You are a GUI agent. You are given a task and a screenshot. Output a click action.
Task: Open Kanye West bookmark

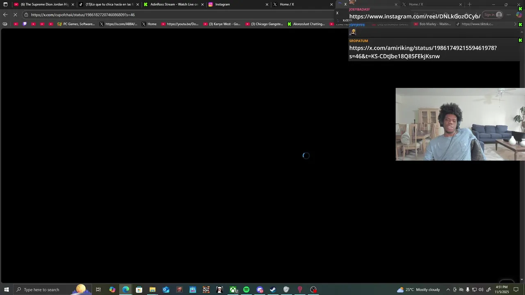(222, 24)
